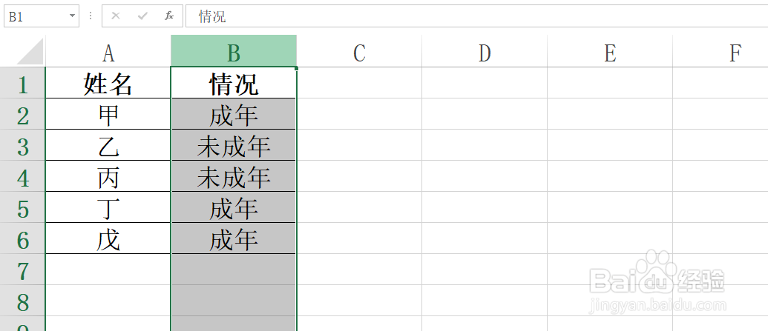
Task: Expand the Name Box dropdown arrow
Action: click(x=72, y=16)
